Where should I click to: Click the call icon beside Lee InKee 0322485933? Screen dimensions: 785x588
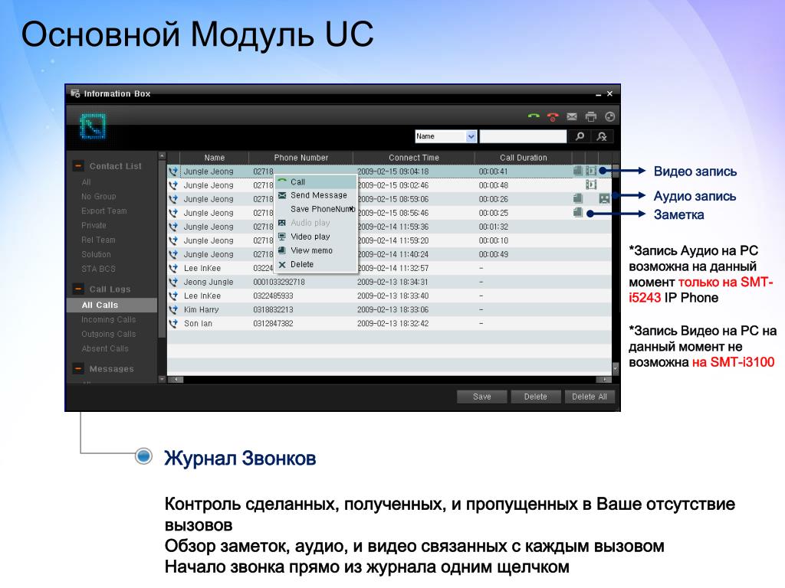click(x=173, y=296)
